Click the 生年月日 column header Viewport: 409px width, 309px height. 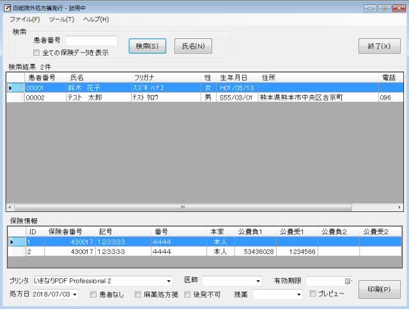coord(237,77)
